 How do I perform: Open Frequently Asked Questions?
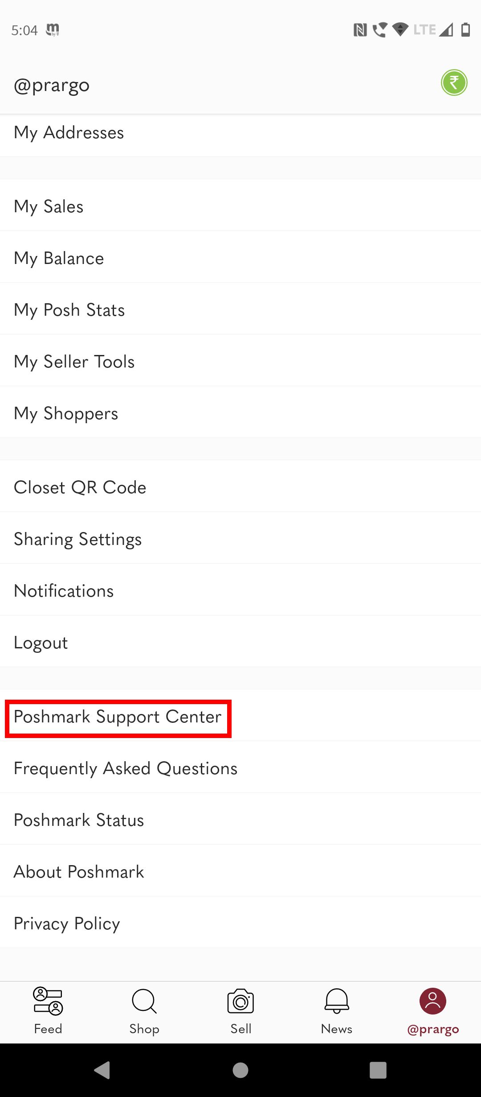(126, 768)
